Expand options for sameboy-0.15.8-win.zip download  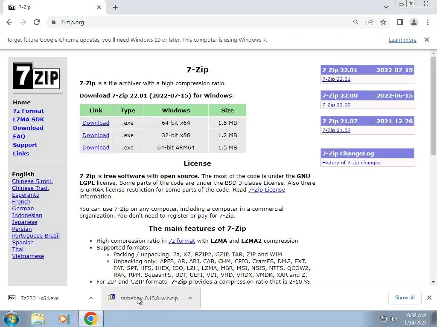pyautogui.click(x=190, y=298)
